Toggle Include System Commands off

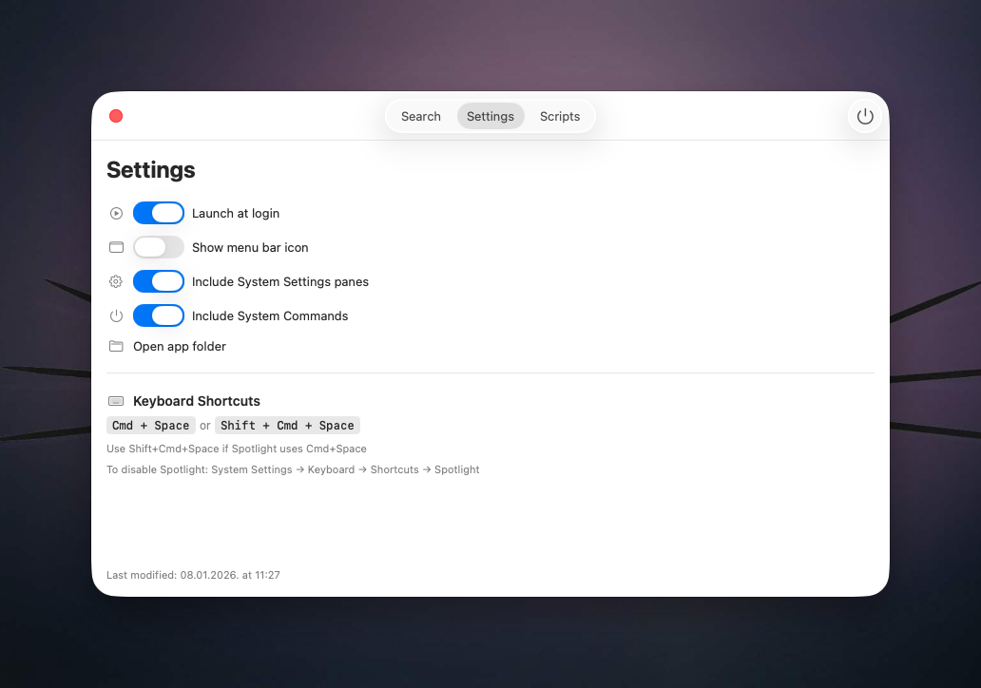click(x=159, y=315)
